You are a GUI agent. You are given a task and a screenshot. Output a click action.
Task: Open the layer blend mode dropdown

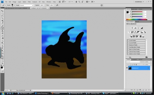133,62
